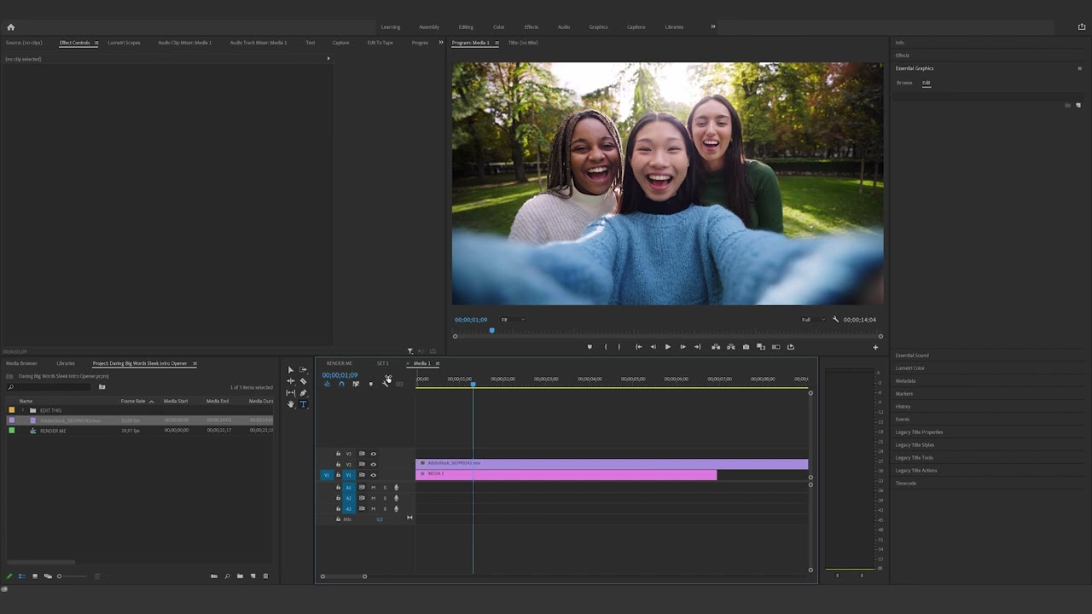Show more workspaces with chevron

click(x=713, y=26)
